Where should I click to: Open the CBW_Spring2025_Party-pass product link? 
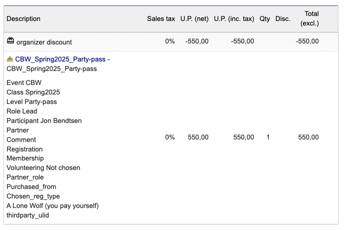tap(60, 59)
